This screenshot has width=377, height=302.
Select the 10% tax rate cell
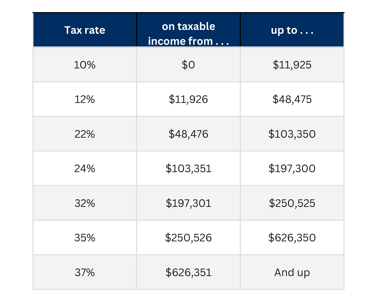click(x=85, y=65)
